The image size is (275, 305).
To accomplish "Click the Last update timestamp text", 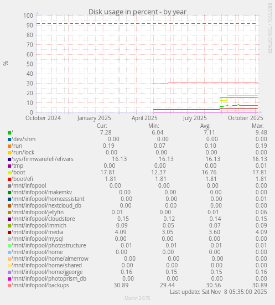I will point(219,292).
